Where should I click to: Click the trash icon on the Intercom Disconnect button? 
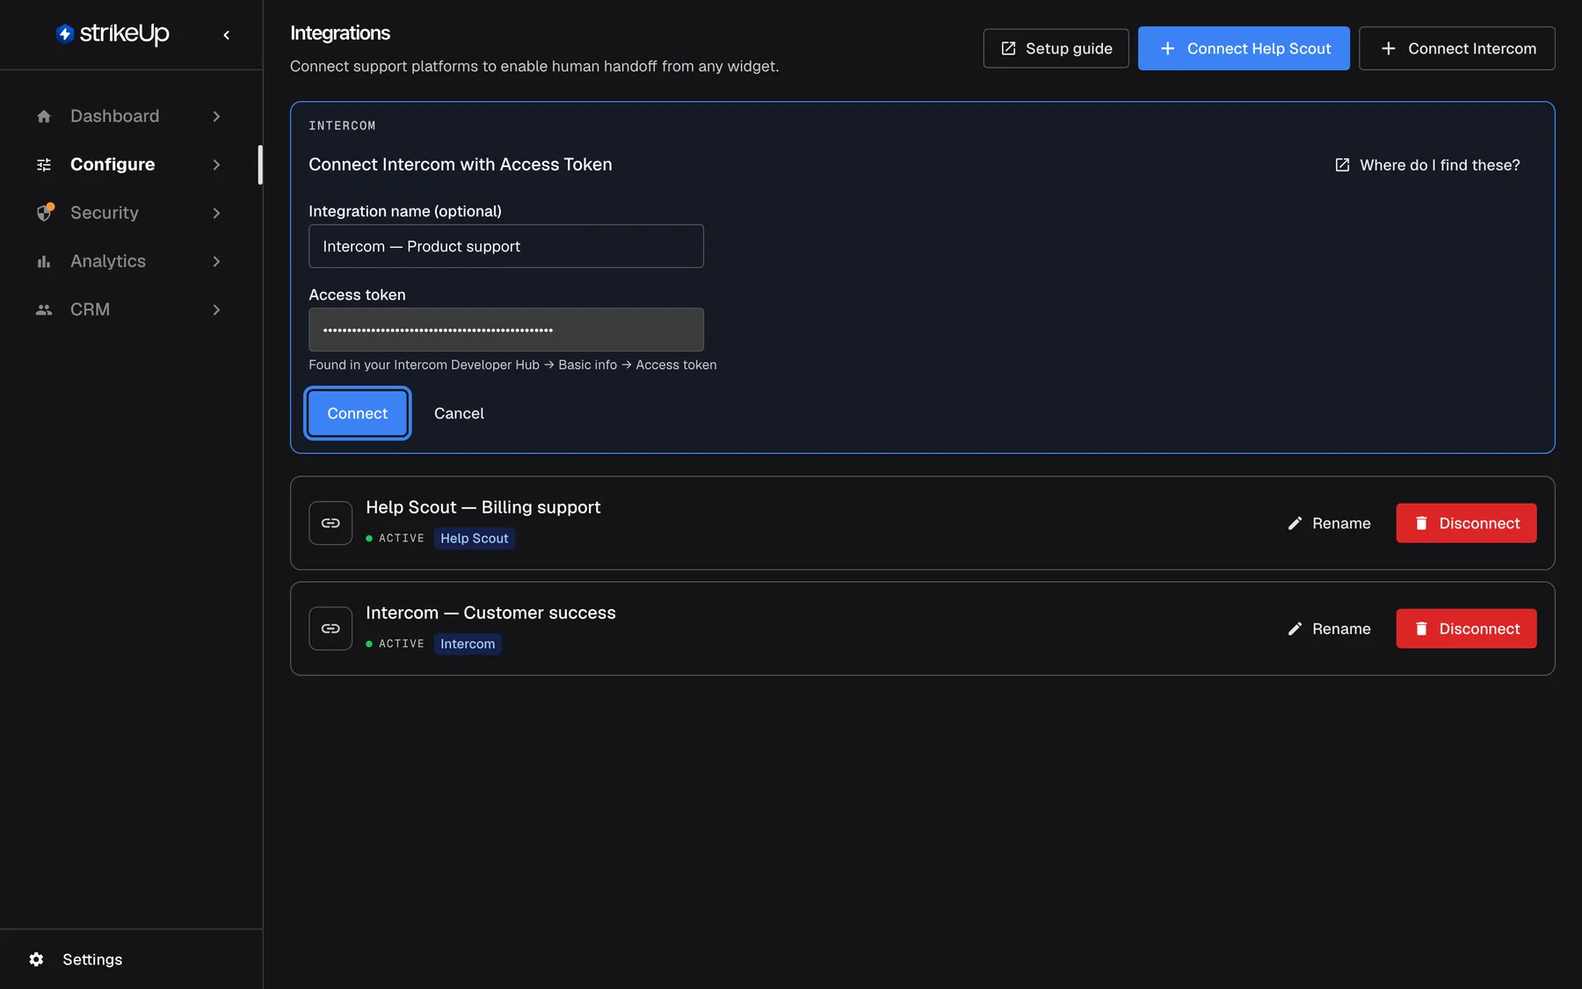[1421, 629]
